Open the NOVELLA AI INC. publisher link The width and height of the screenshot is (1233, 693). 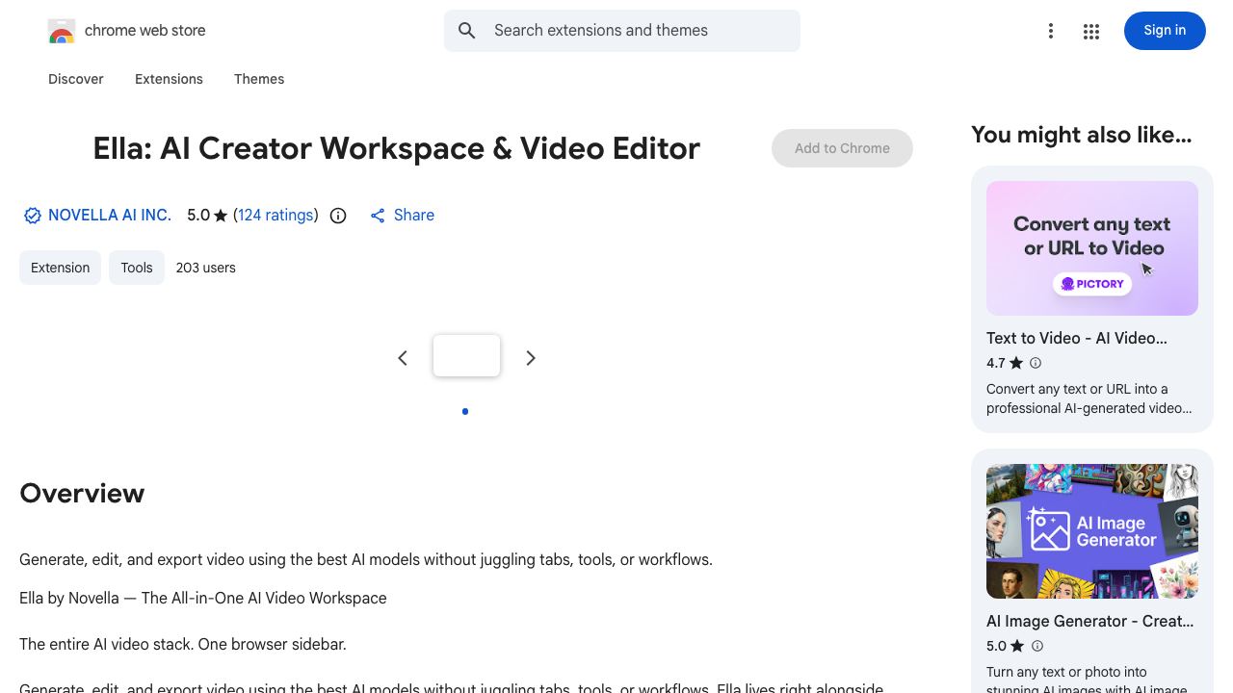[x=110, y=216]
